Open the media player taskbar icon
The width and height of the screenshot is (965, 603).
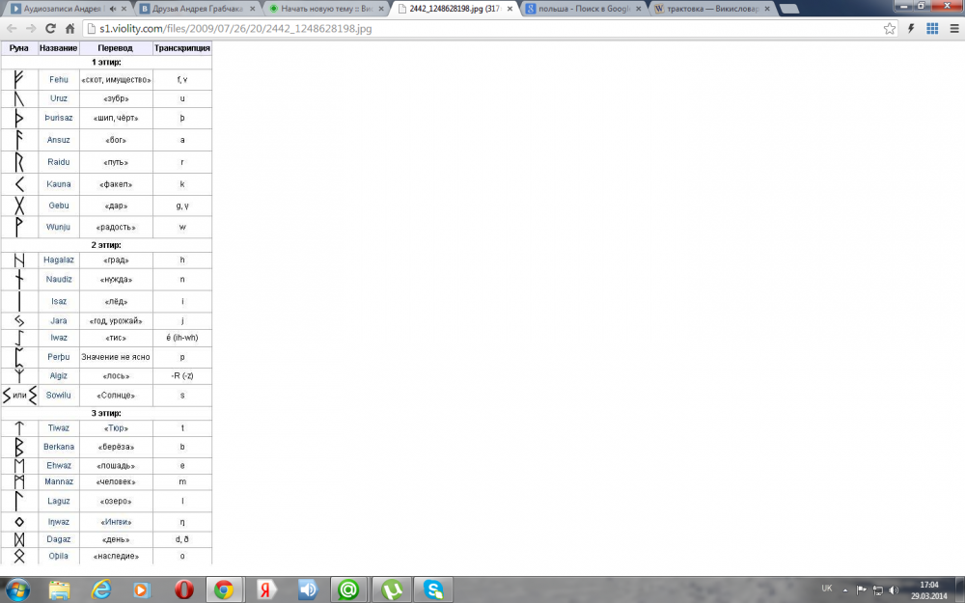click(x=142, y=590)
